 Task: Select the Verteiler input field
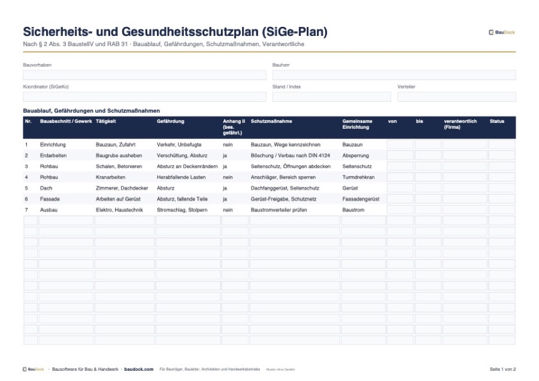[x=456, y=96]
